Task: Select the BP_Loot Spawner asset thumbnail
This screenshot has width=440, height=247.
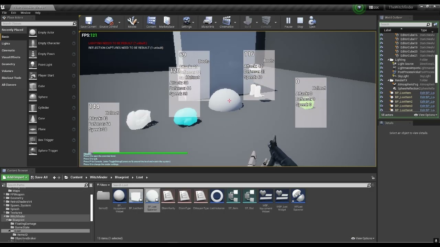Action: tap(152, 200)
